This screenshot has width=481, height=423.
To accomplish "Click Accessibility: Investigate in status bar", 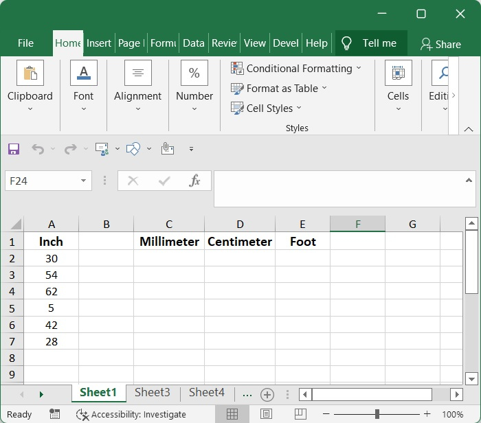I will 131,414.
